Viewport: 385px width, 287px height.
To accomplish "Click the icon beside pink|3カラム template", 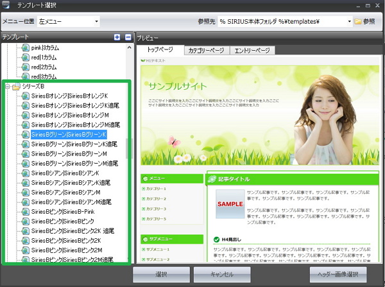I will [26, 48].
